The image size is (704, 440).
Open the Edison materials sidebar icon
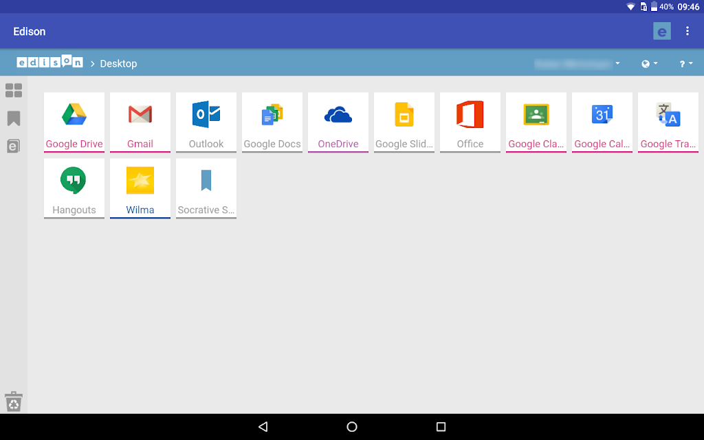(14, 146)
